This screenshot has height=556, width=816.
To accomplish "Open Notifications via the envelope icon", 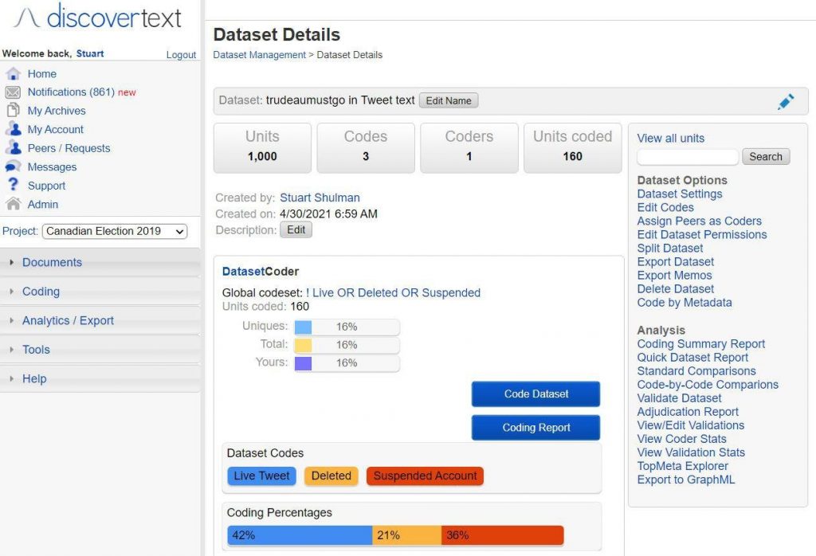I will point(14,92).
